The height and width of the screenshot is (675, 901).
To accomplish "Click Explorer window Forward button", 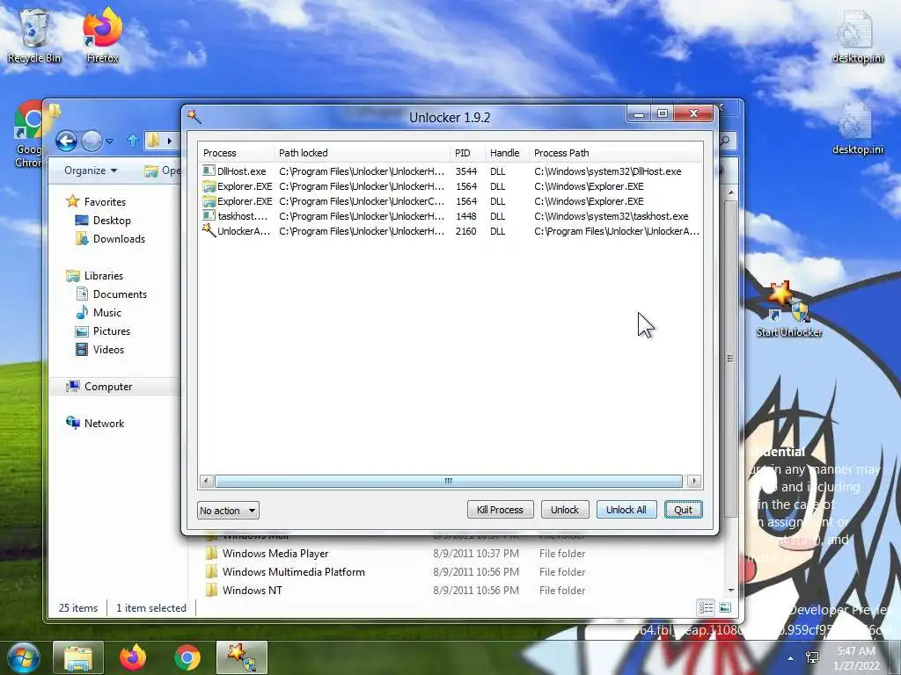I will click(92, 141).
